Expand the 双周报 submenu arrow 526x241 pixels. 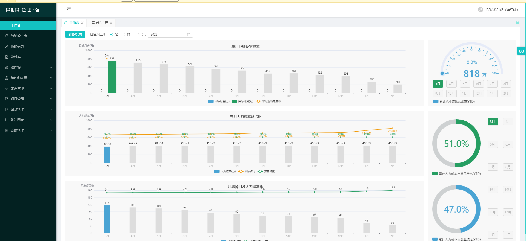51,67
